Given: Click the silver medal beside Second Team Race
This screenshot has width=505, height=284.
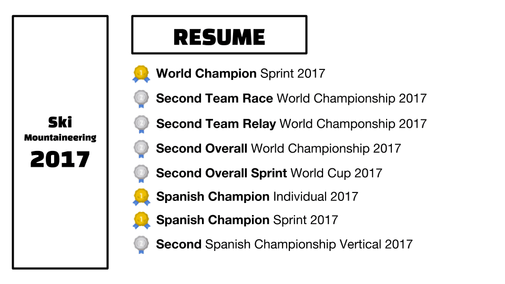Looking at the screenshot, I should 141,99.
